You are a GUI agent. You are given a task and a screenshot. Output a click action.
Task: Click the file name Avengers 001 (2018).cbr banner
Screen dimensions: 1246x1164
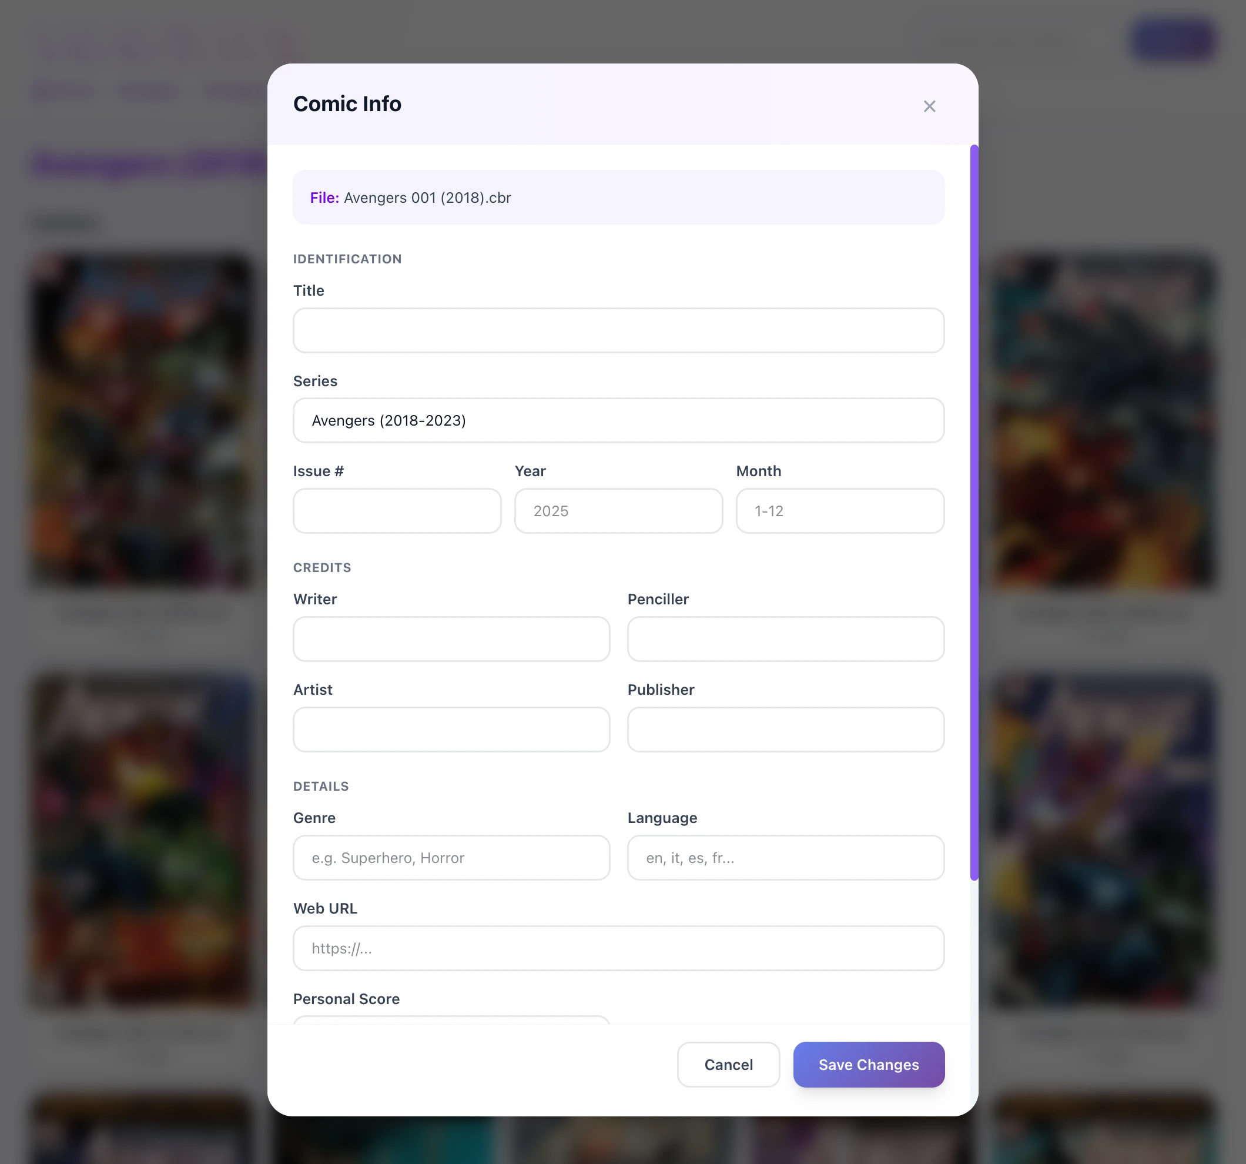click(618, 197)
